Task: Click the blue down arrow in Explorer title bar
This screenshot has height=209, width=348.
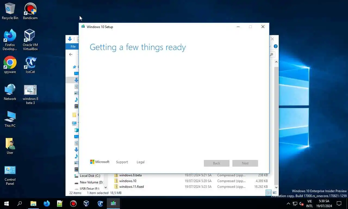Action: (70, 39)
